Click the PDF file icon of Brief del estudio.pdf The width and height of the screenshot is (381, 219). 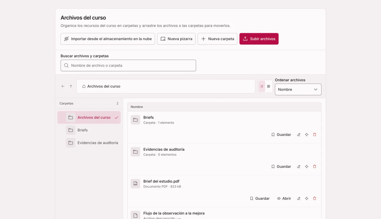(x=136, y=184)
